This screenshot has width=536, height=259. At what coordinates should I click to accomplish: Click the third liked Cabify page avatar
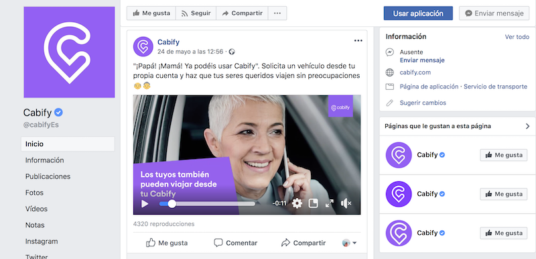coord(399,233)
